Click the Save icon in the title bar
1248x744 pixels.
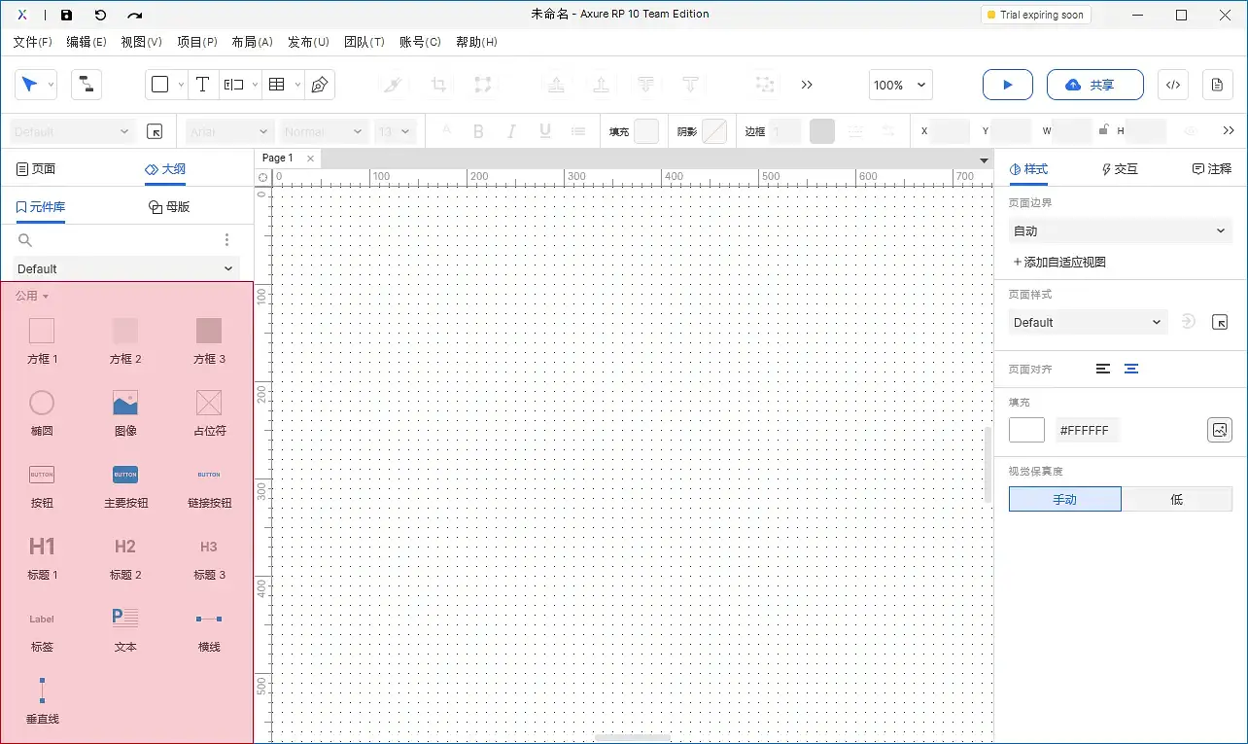[x=66, y=14]
